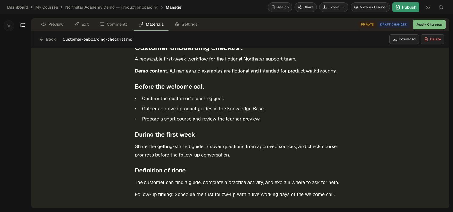The image size is (453, 212).
Task: Click the Download button
Action: click(404, 39)
